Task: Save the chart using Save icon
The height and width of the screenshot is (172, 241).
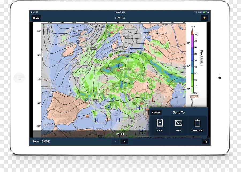Action: (160, 126)
